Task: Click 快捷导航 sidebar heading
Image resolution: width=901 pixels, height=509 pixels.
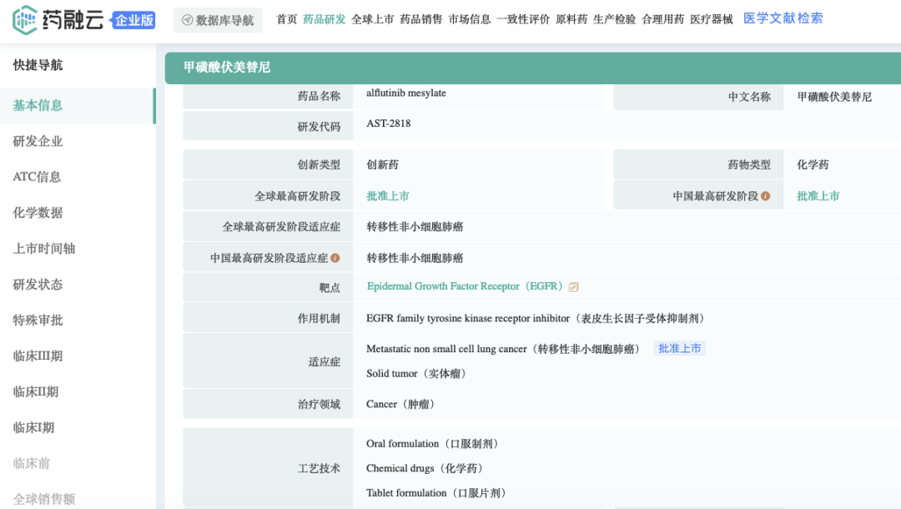Action: (38, 65)
